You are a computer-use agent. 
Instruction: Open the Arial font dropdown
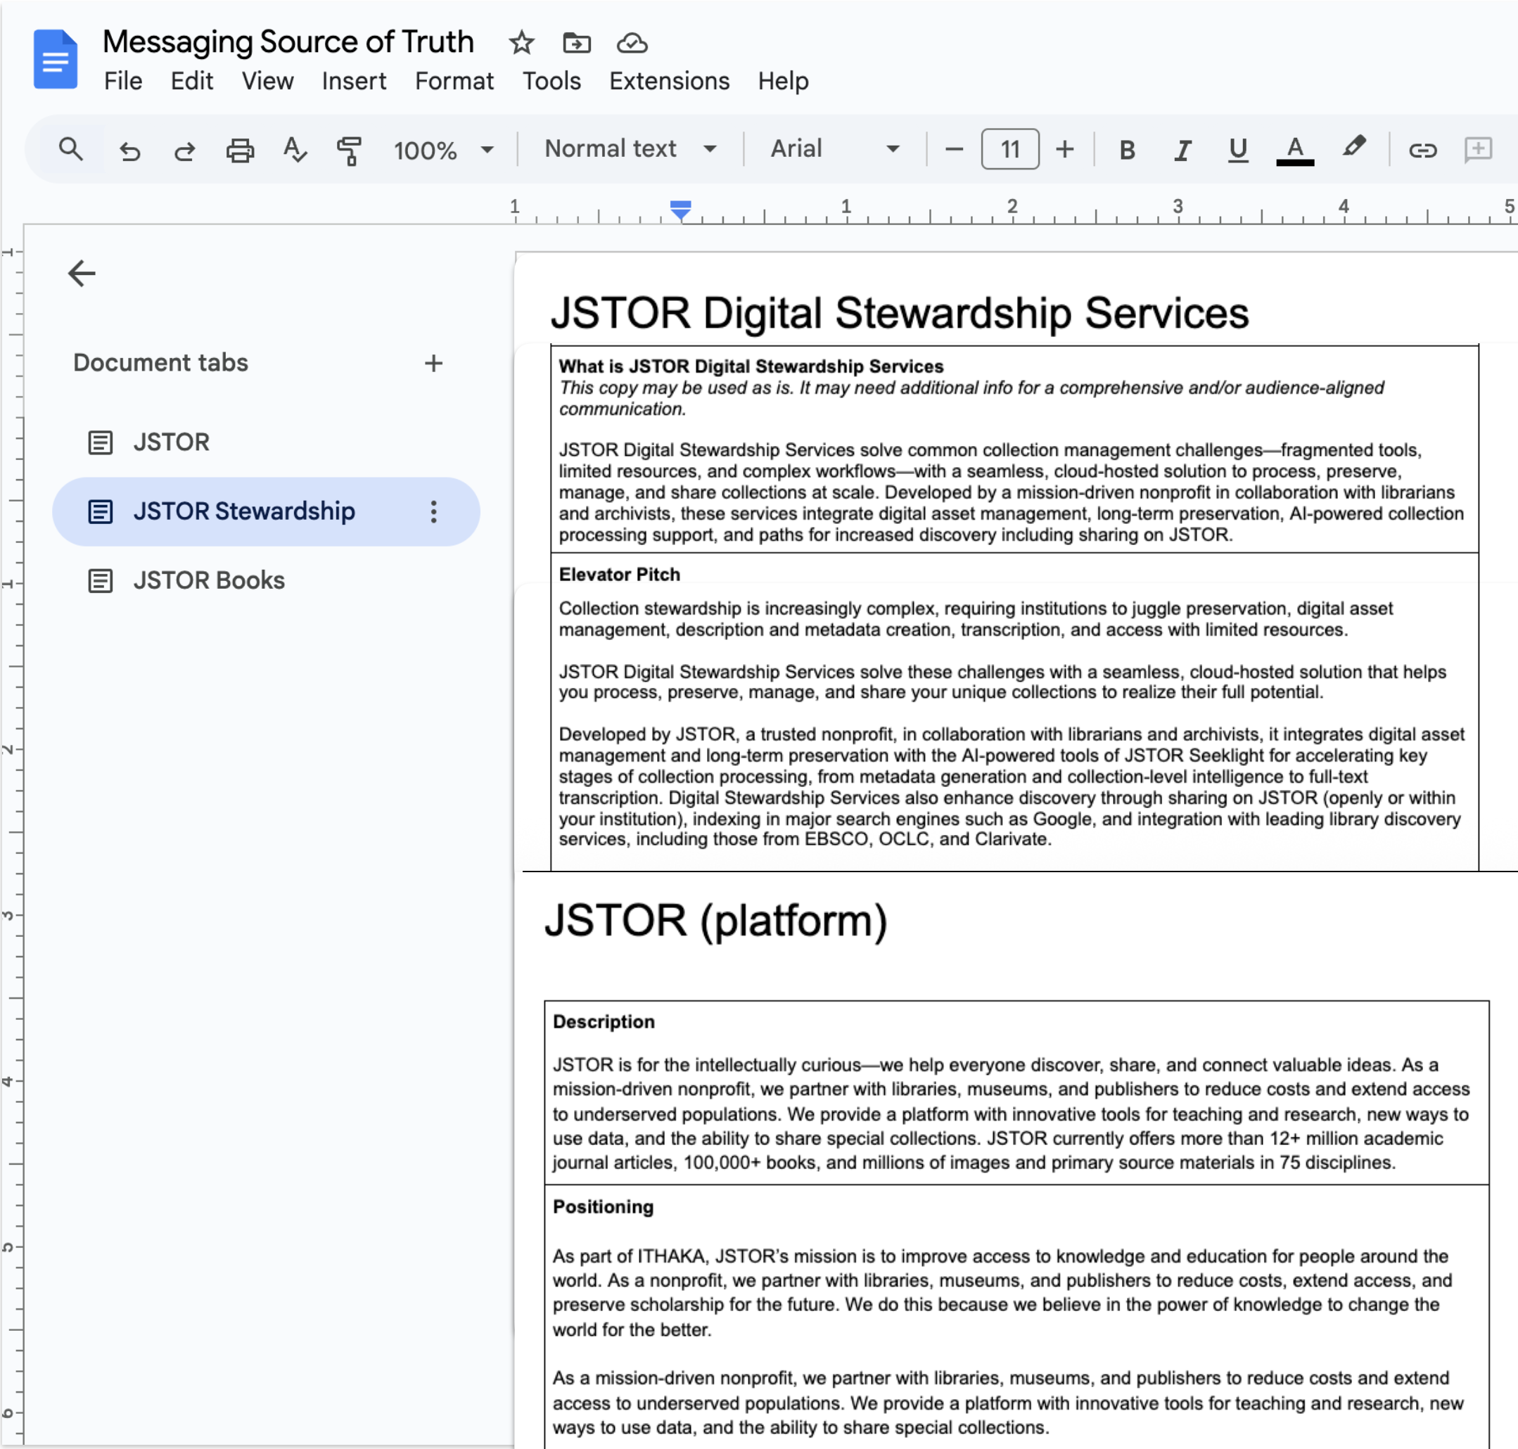[834, 149]
